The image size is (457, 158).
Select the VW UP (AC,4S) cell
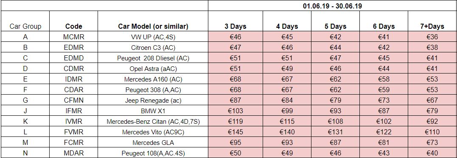click(x=153, y=37)
